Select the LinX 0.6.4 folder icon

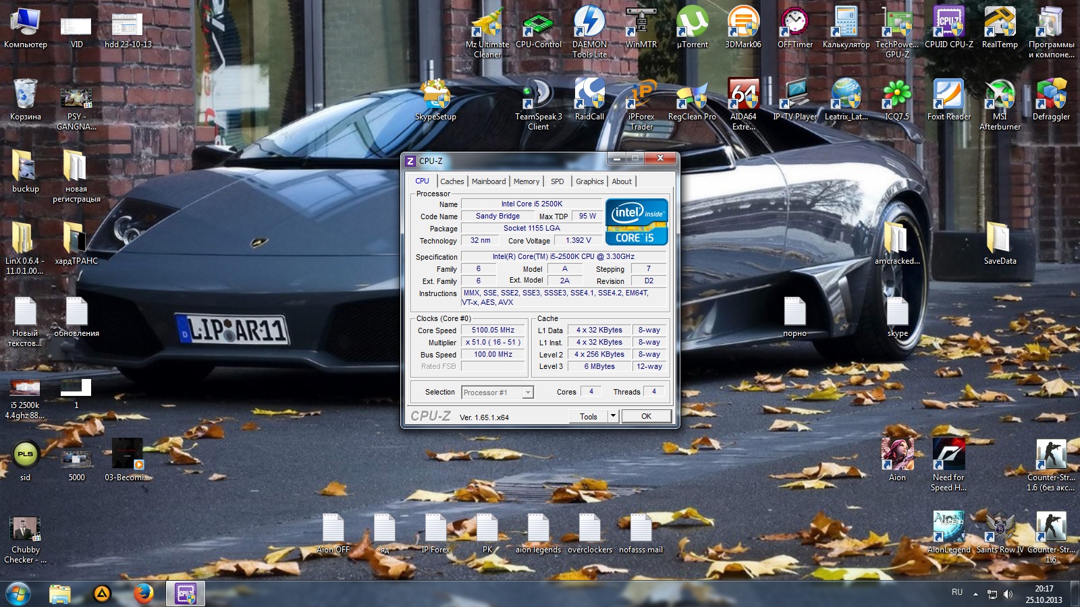24,248
